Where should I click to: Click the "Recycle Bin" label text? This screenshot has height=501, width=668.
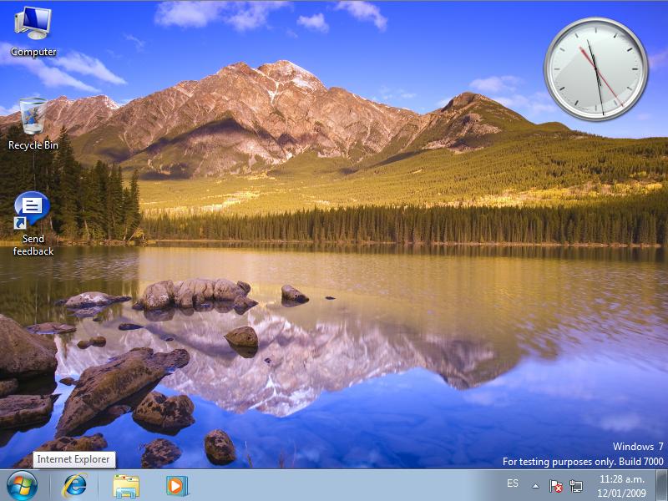click(33, 145)
